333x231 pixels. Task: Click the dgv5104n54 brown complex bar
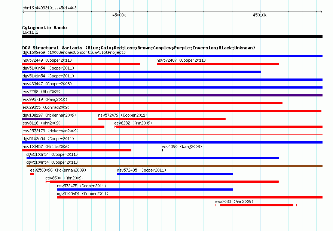[x=175, y=166]
